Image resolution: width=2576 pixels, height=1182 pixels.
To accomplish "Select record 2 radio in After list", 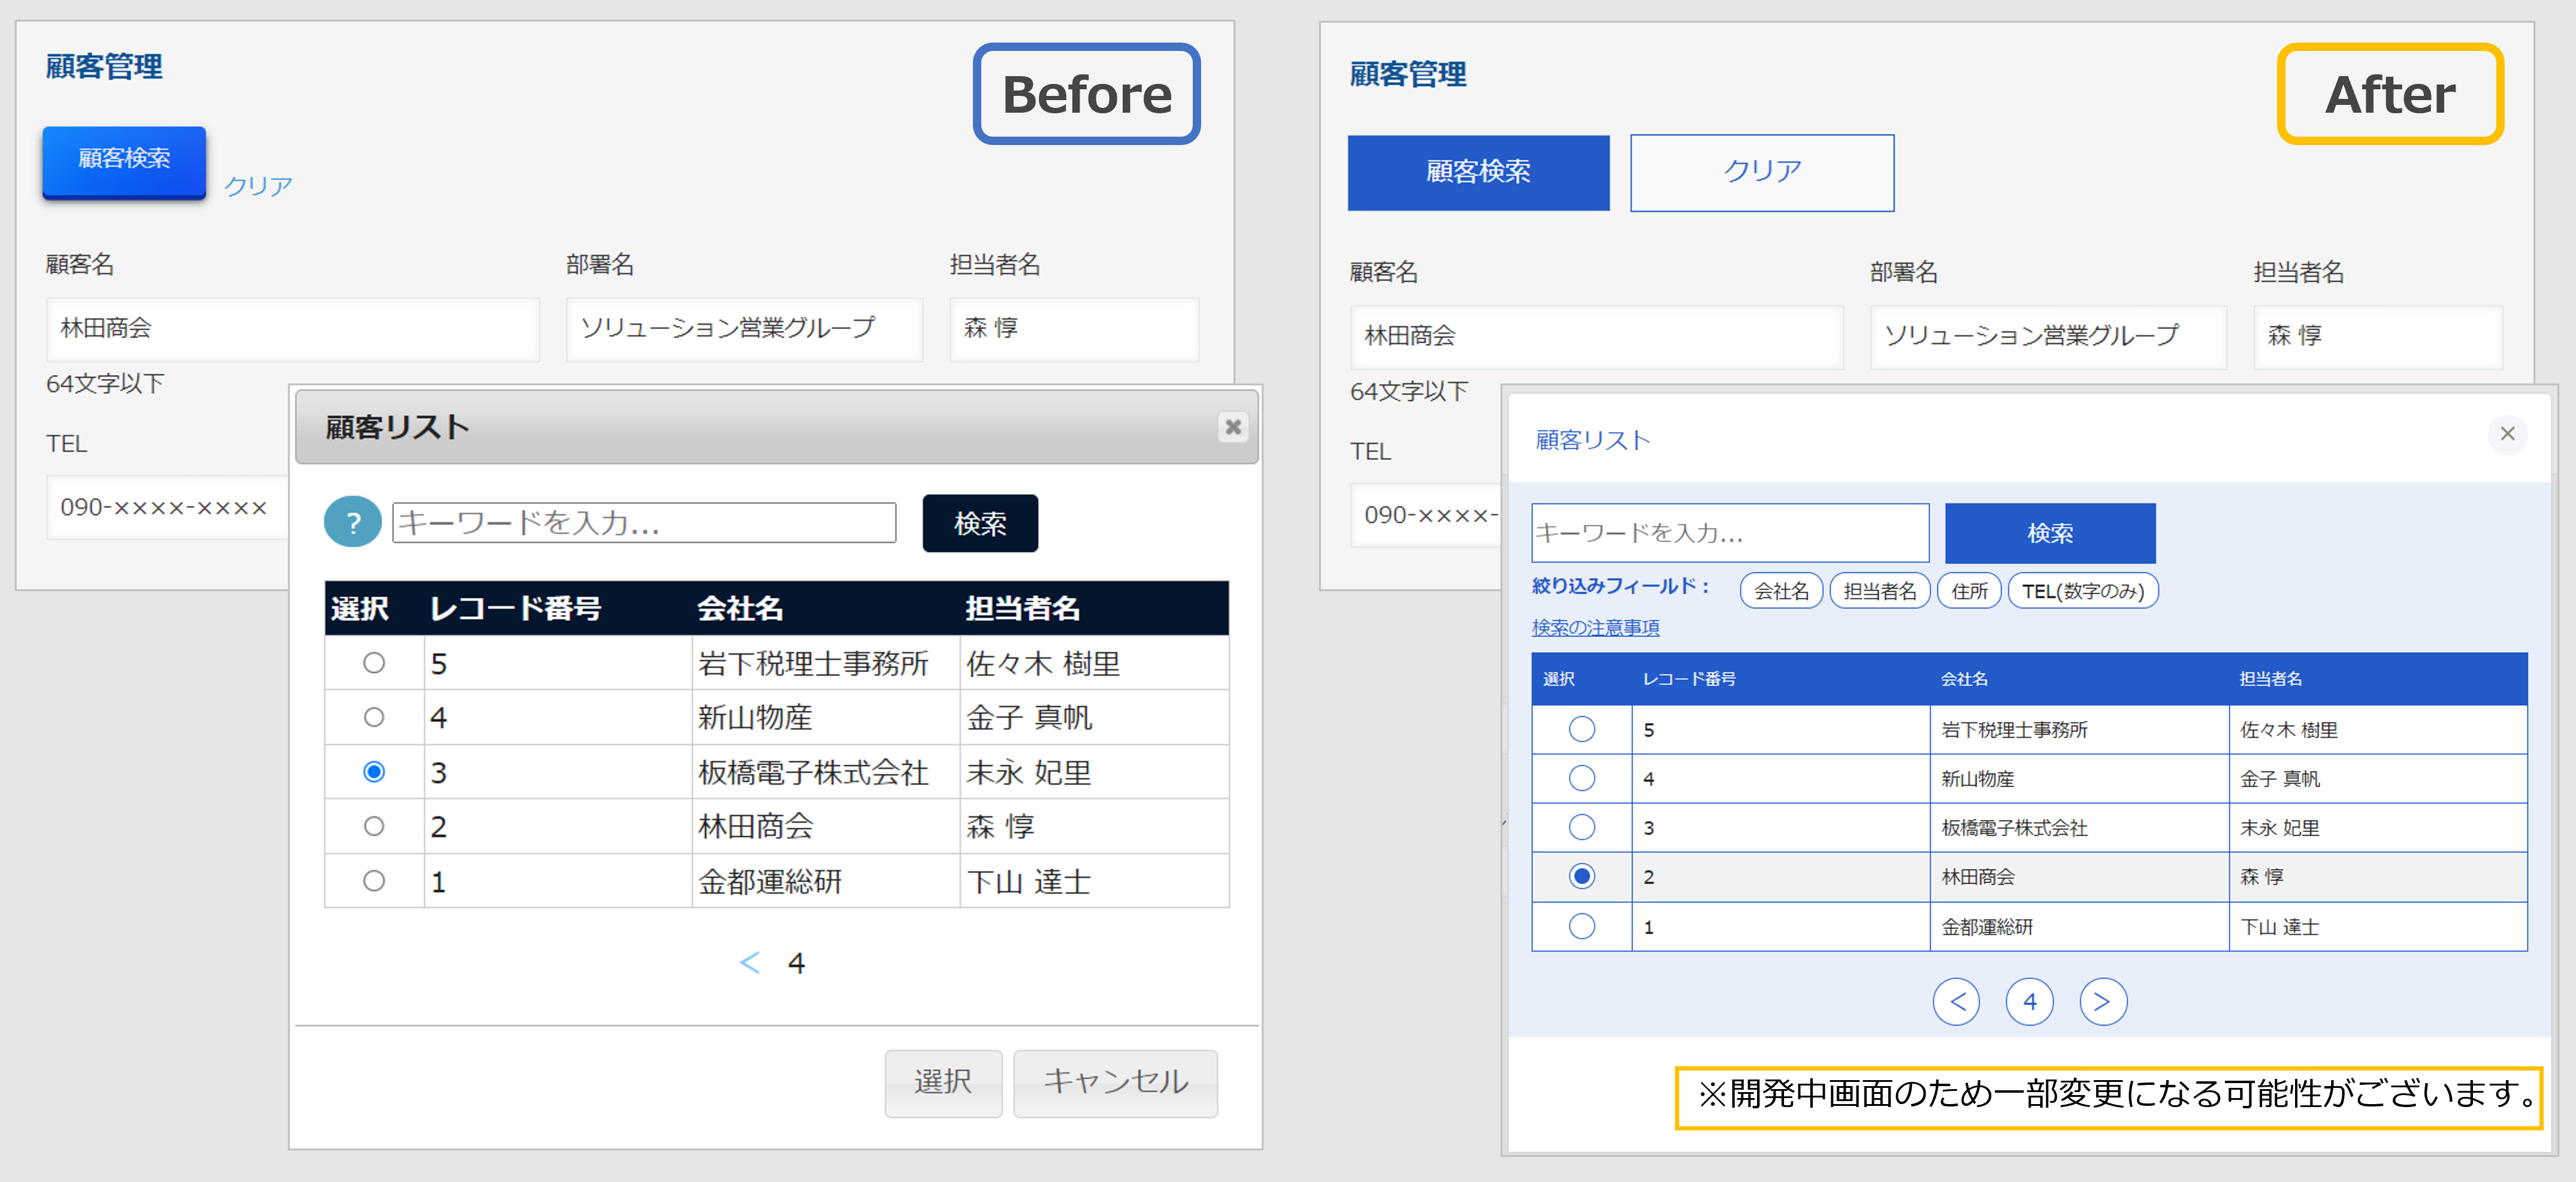I will tap(1582, 876).
